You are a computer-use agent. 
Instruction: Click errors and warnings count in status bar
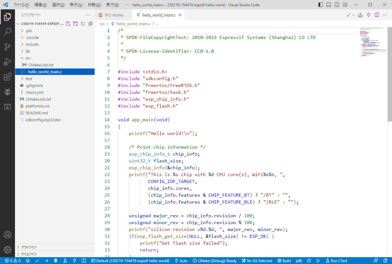(x=13, y=261)
